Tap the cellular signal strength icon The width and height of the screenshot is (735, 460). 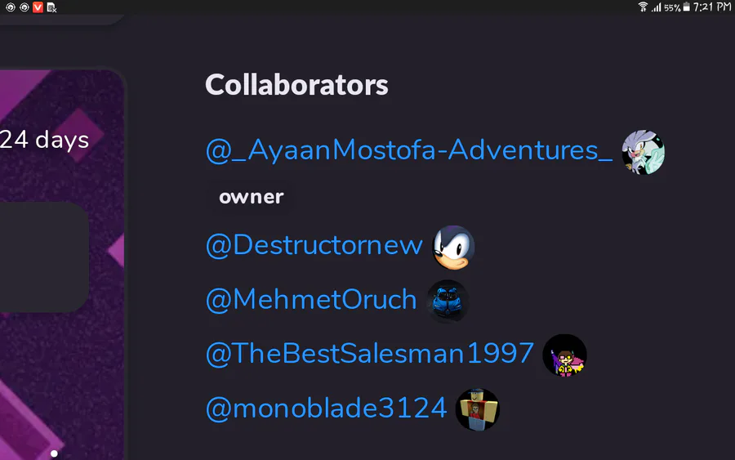657,7
